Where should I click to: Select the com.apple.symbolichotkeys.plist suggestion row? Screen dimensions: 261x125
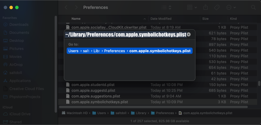click(130, 51)
